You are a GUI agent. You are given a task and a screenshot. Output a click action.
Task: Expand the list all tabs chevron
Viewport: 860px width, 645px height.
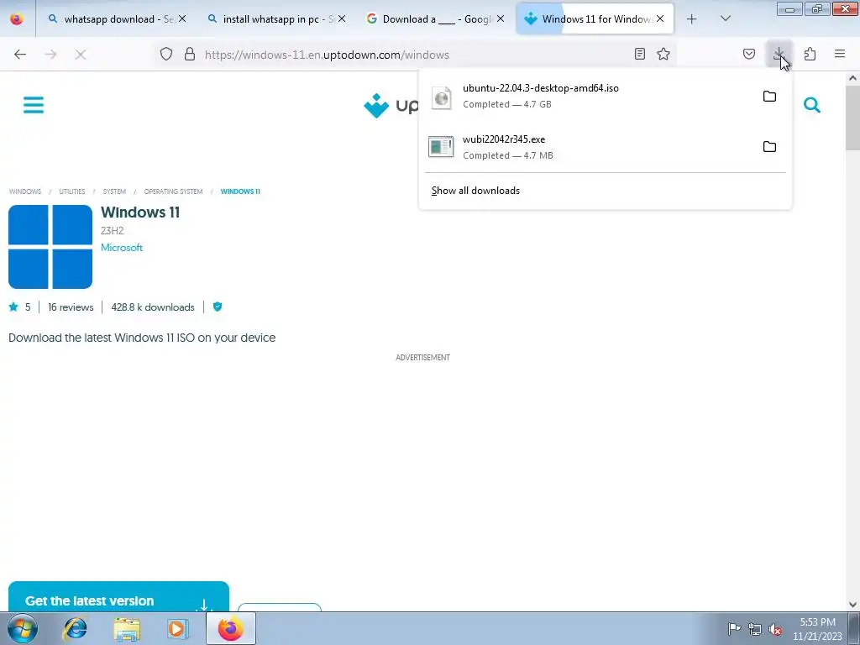click(725, 19)
